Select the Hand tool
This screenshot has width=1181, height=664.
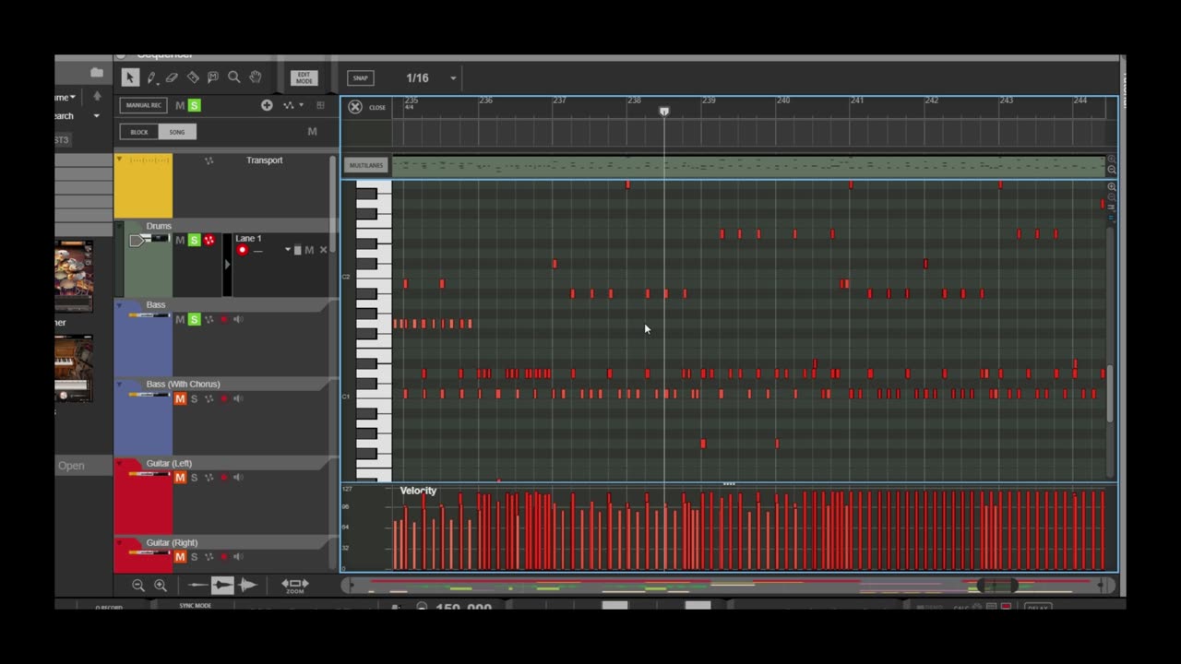[256, 77]
